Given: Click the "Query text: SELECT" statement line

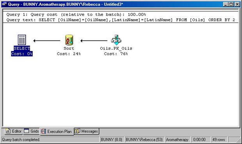Looking at the screenshot, I should click(121, 20).
